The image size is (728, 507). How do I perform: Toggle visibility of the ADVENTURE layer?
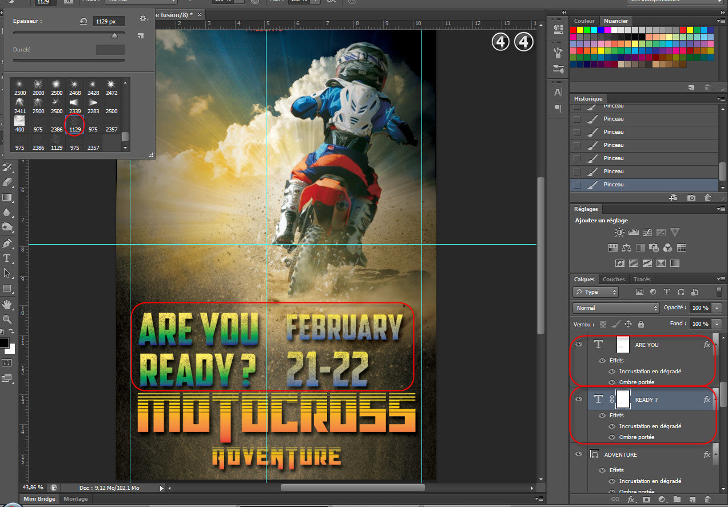[x=579, y=454]
